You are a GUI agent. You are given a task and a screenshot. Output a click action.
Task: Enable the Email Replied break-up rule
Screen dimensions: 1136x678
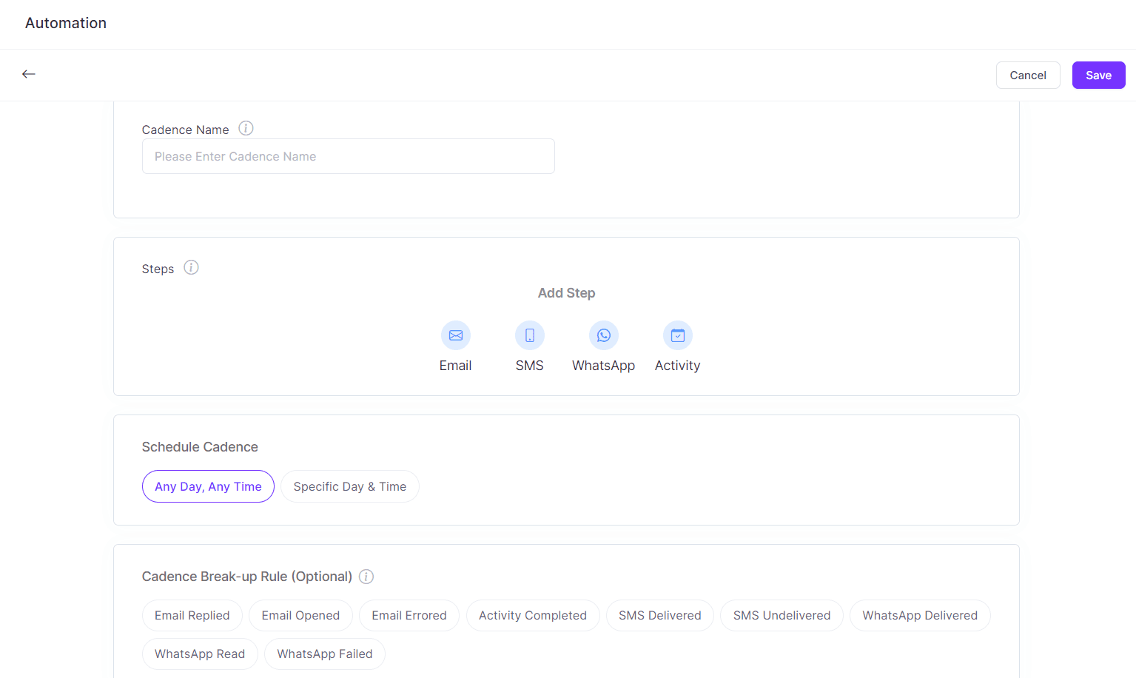192,615
